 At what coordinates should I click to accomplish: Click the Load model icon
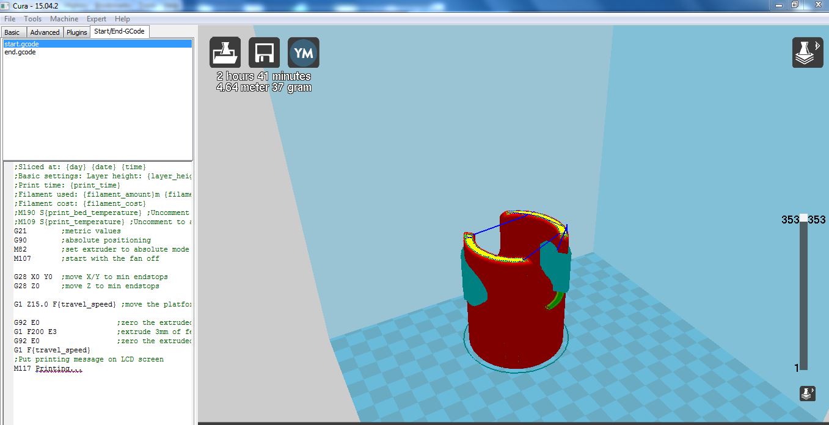(x=225, y=53)
